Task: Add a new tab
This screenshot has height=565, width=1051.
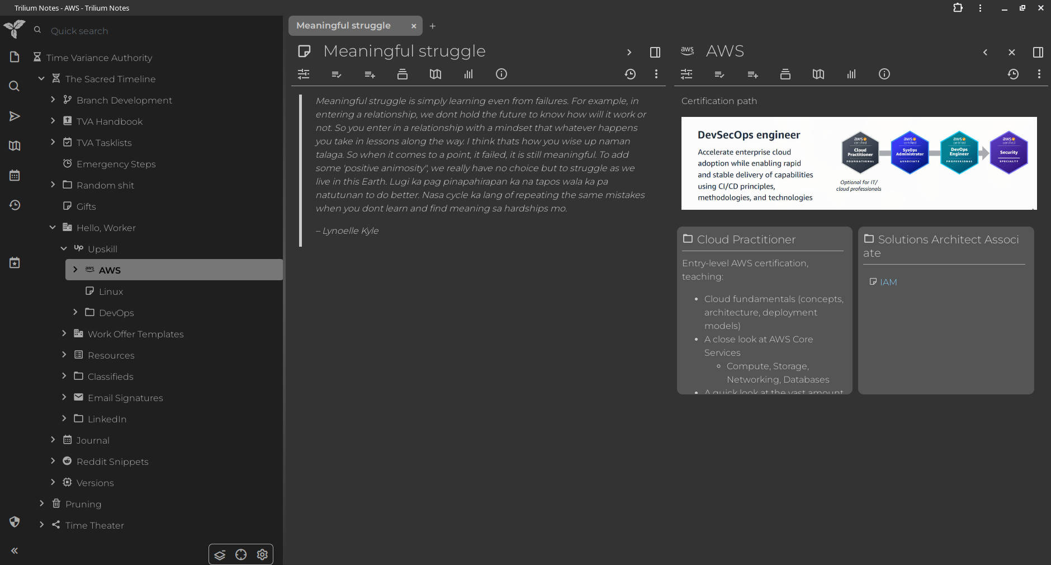Action: click(x=432, y=26)
